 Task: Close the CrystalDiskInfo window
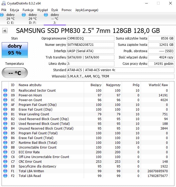(170, 3)
